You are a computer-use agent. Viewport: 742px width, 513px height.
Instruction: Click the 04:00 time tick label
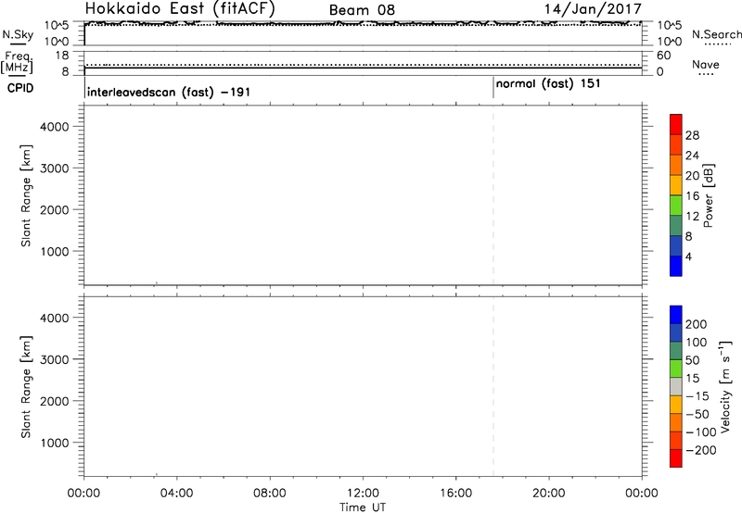(176, 494)
